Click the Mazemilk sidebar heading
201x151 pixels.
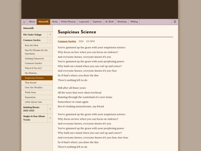pos(37,28)
